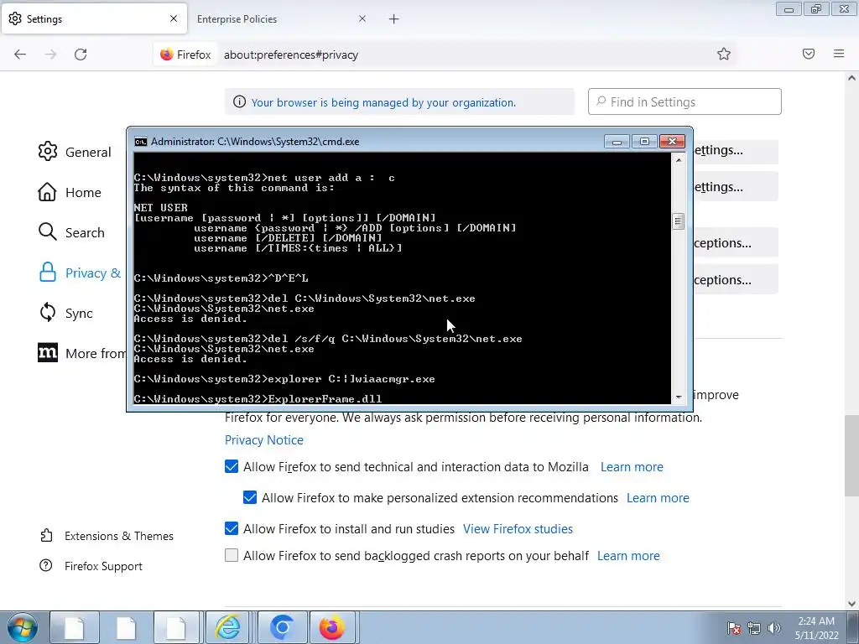Open More from Mozilla category

[81, 353]
